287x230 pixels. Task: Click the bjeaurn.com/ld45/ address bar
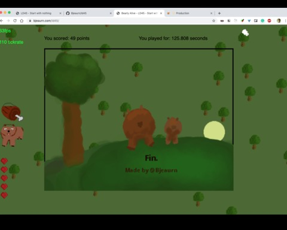[121, 20]
